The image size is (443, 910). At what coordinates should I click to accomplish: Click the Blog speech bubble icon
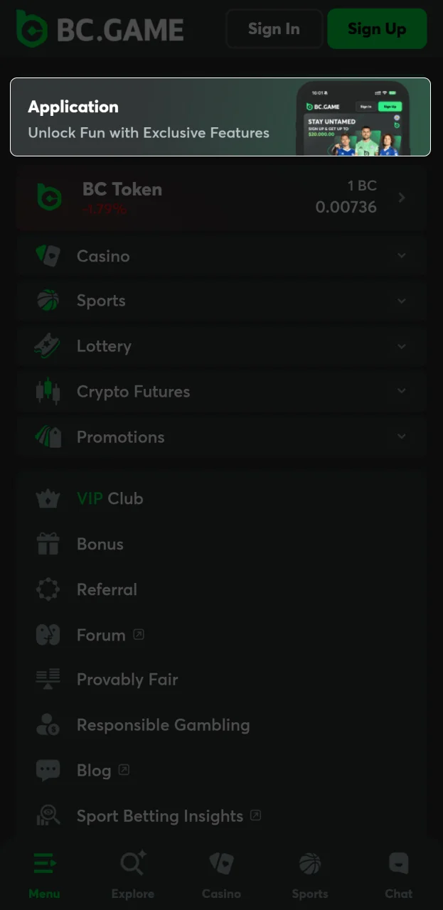48,771
